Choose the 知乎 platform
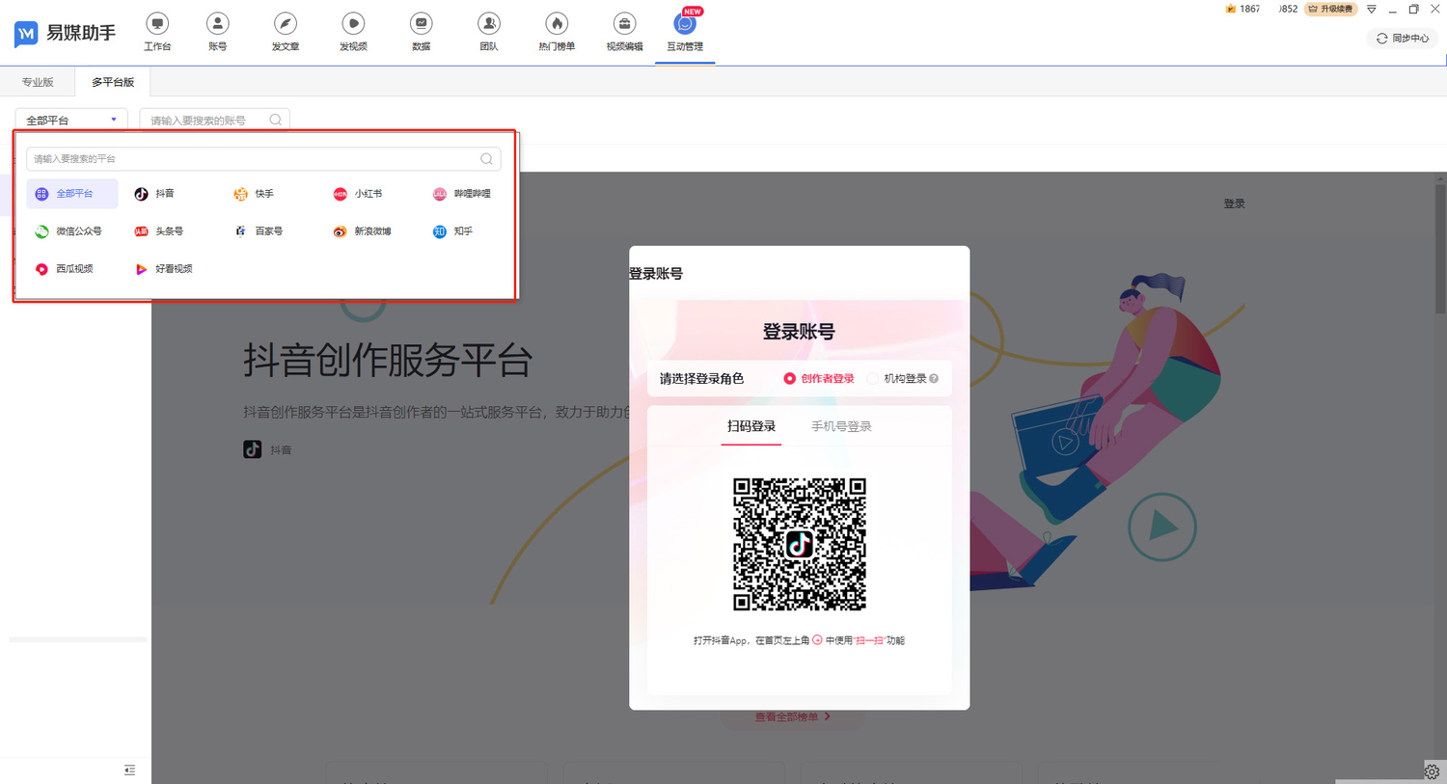This screenshot has width=1447, height=784. click(452, 231)
